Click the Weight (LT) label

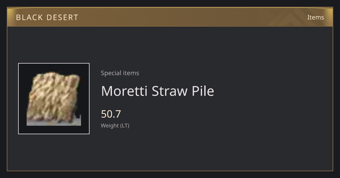pyautogui.click(x=115, y=125)
